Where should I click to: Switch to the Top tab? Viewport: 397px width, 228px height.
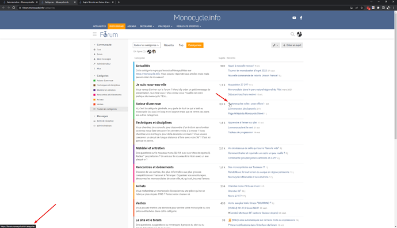pyautogui.click(x=181, y=45)
